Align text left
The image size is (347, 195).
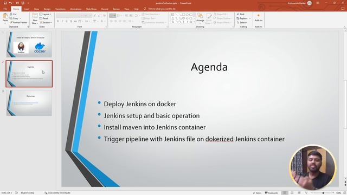pyautogui.click(x=111, y=21)
